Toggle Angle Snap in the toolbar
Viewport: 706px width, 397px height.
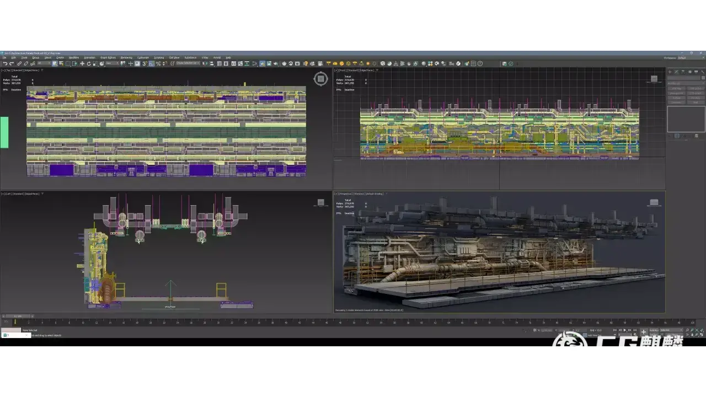coord(152,64)
